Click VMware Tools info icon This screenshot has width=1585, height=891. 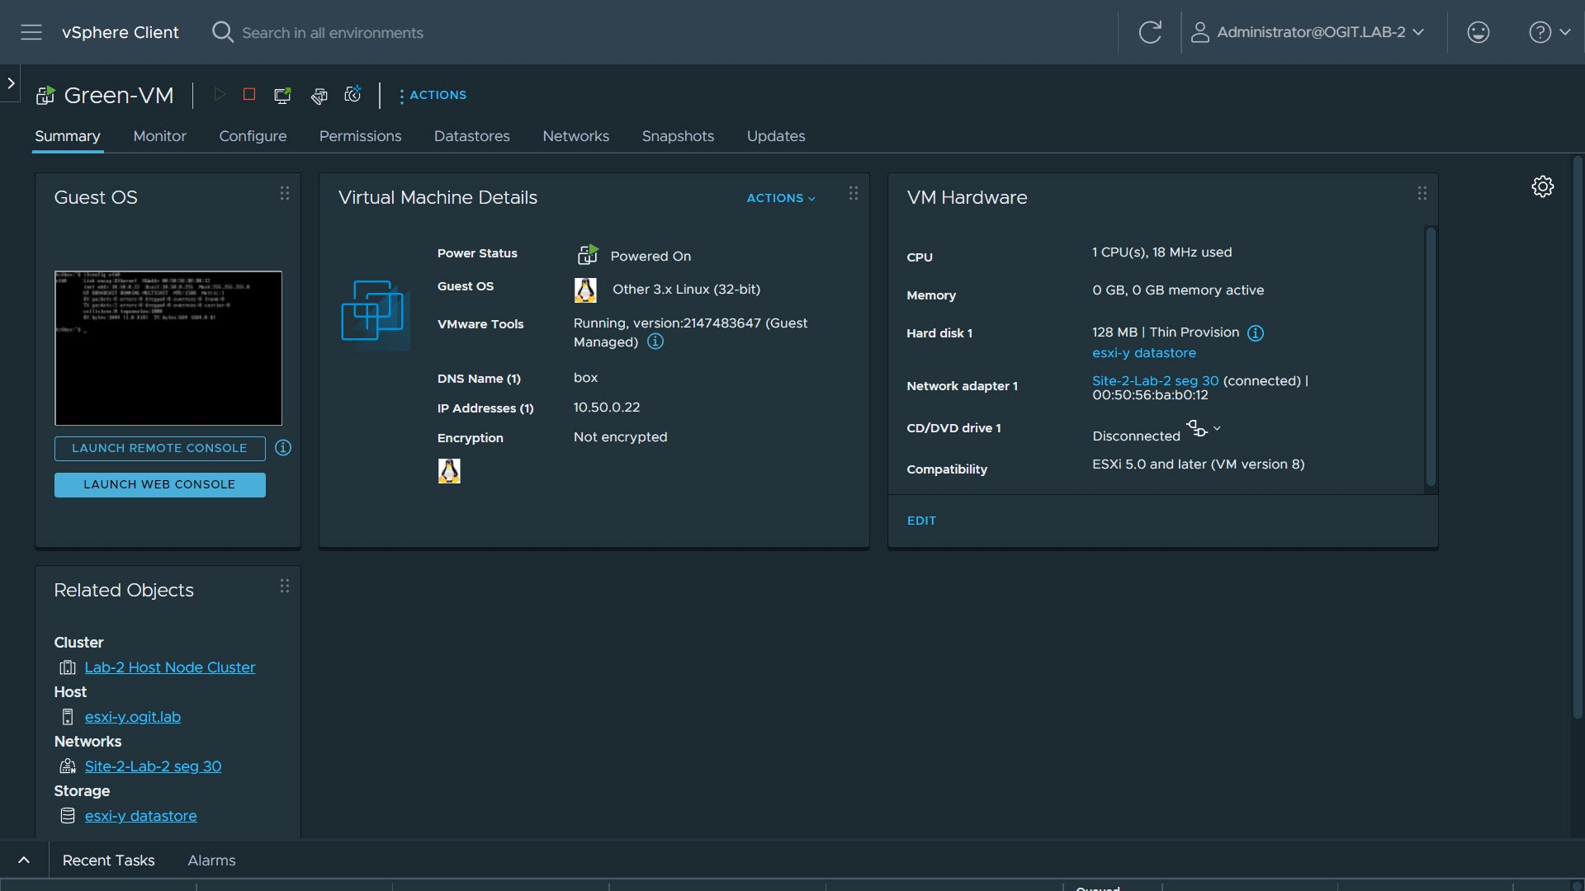655,342
